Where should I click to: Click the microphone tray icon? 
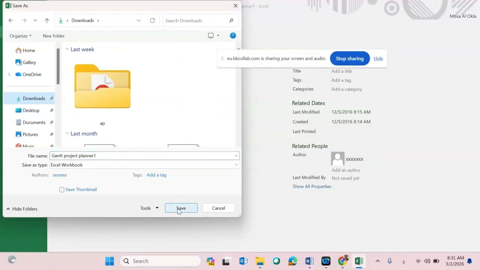point(390,261)
